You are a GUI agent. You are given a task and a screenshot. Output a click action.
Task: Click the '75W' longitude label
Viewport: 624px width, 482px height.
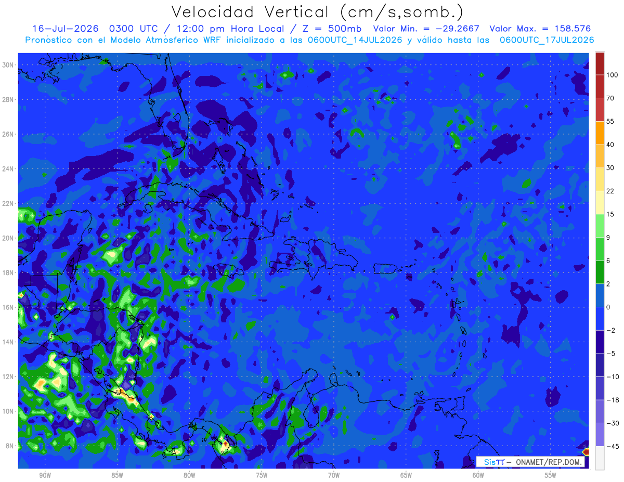(x=262, y=475)
